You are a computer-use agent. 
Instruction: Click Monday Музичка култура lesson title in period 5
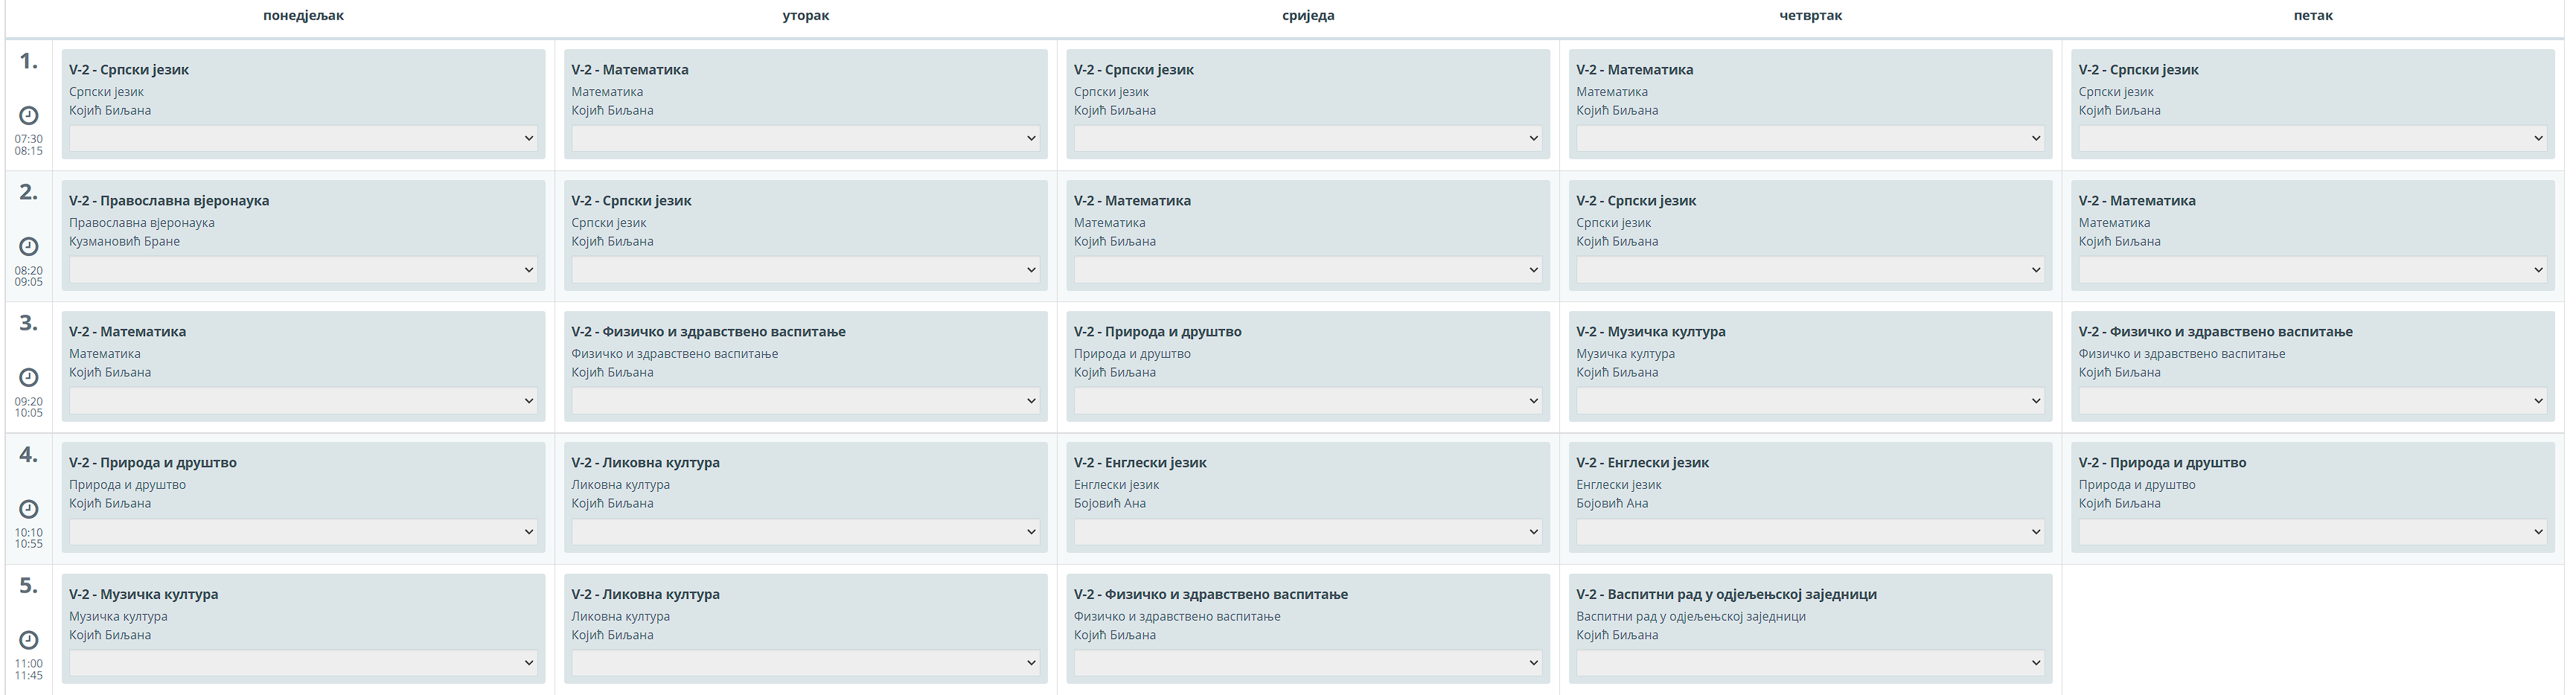point(143,594)
